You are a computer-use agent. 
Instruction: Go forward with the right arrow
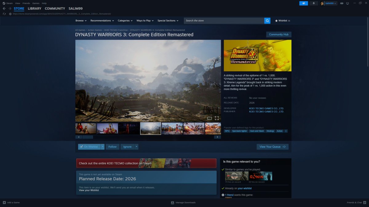[10, 9]
